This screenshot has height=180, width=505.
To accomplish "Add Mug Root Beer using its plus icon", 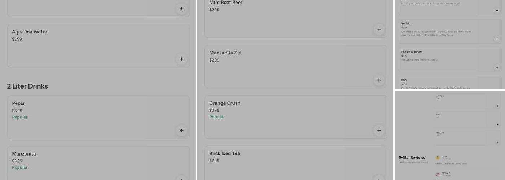I will [379, 30].
